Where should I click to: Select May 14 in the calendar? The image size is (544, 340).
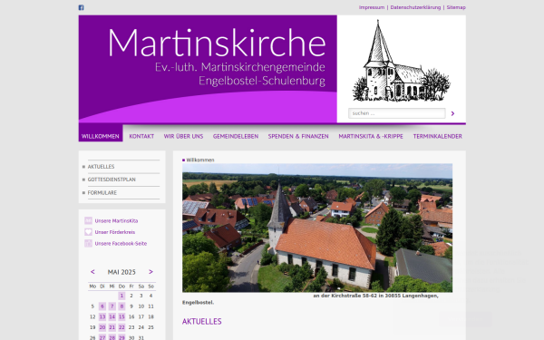pos(112,316)
